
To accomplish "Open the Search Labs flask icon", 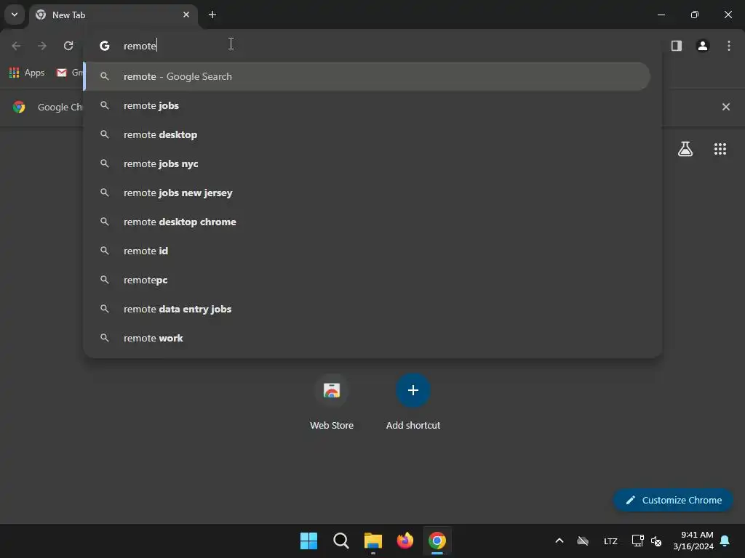I will [685, 149].
